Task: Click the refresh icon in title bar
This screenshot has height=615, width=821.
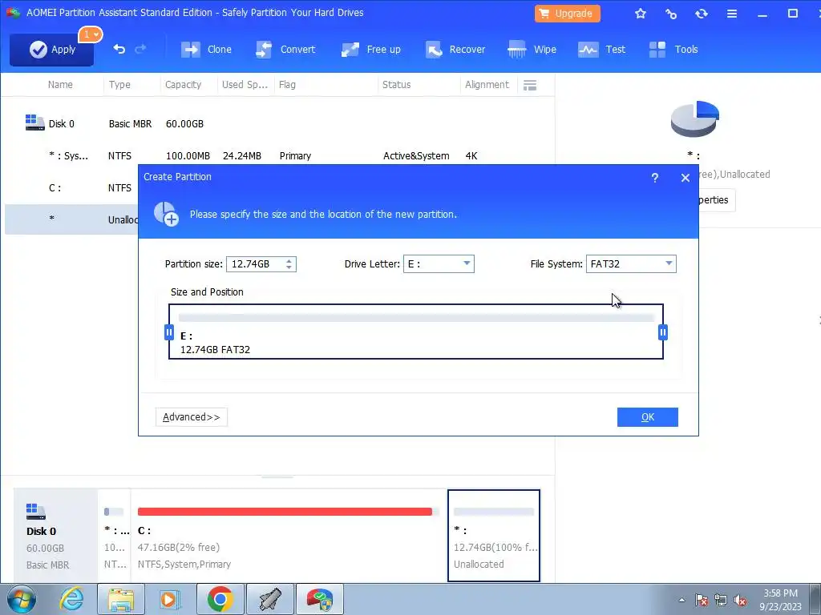Action: pos(701,14)
